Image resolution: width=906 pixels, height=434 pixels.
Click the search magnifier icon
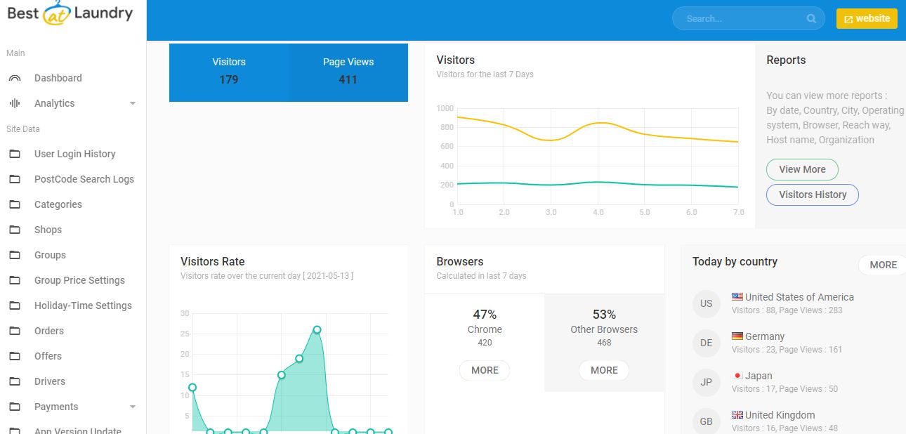(810, 18)
